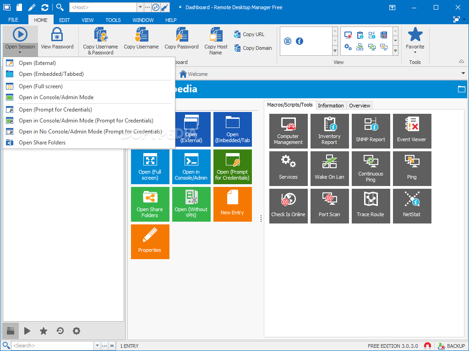Expand the Favorite dropdown in Tools group
This screenshot has width=469, height=351.
[x=415, y=53]
